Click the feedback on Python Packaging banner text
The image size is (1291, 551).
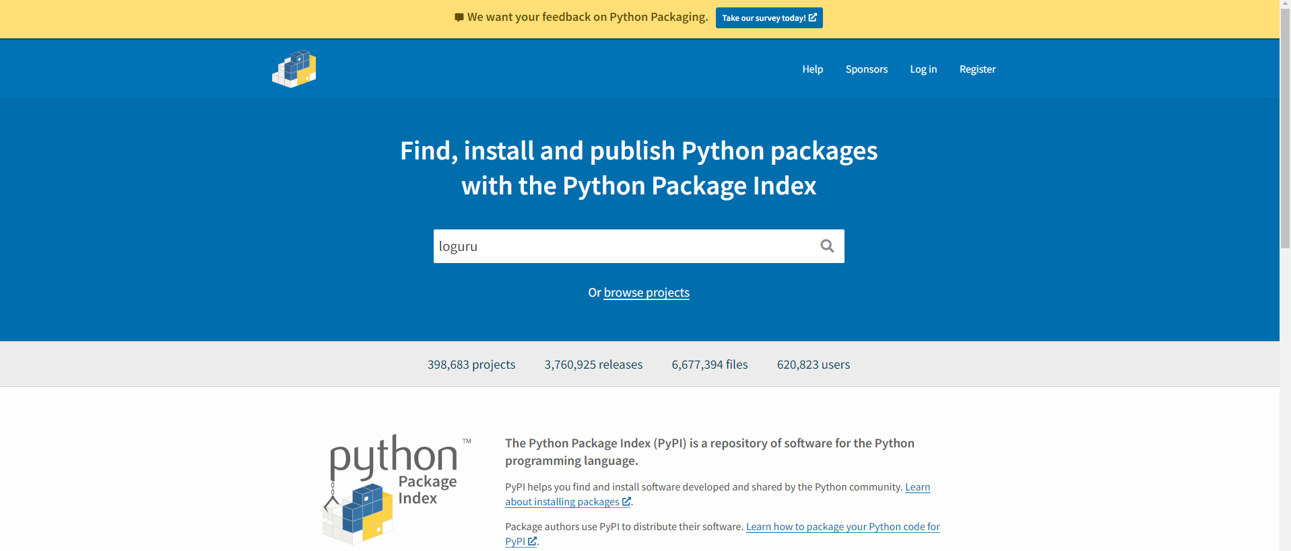coord(587,17)
